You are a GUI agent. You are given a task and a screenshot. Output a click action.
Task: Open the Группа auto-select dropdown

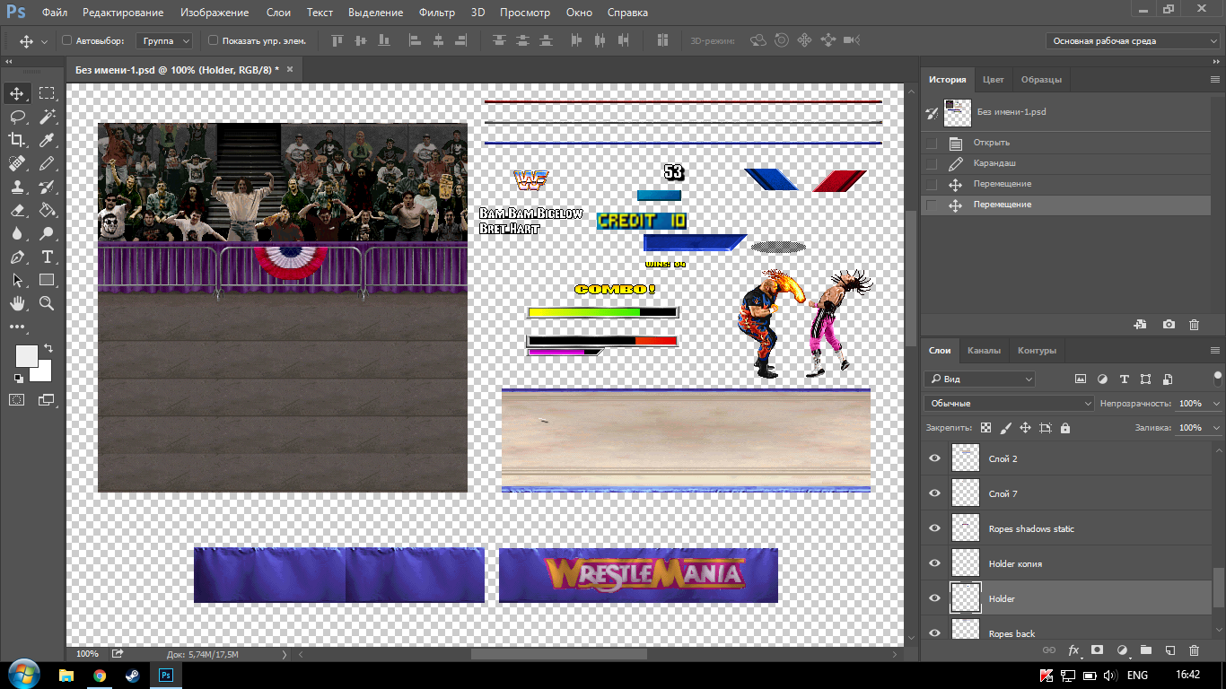(x=165, y=40)
